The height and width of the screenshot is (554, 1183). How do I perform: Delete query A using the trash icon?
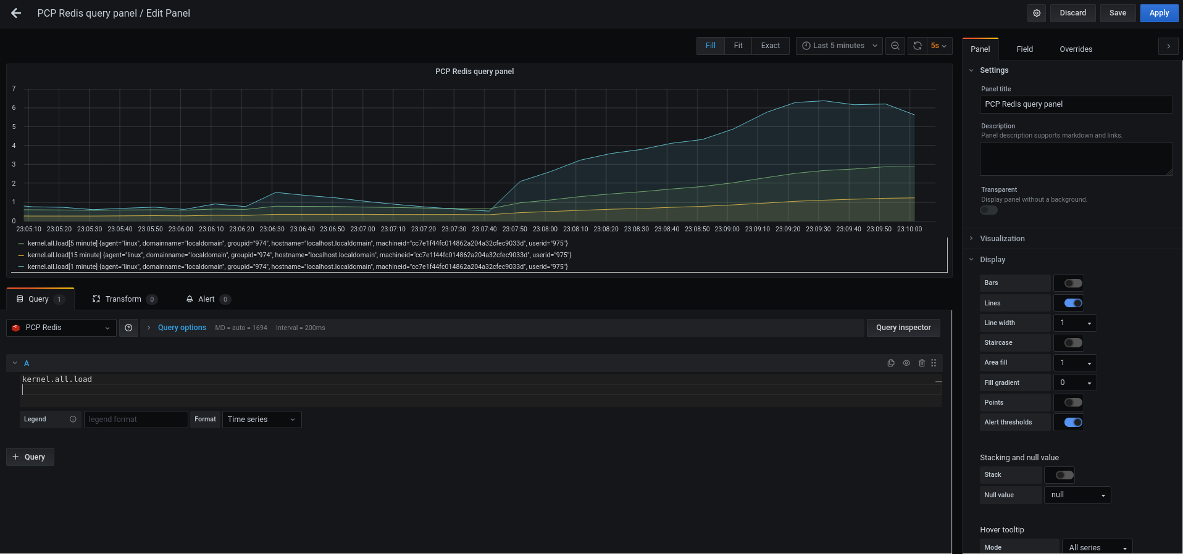click(922, 363)
